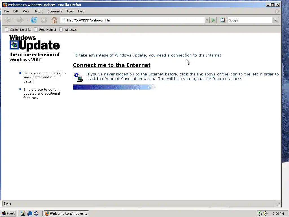289x217 pixels.
Task: Open the Bookmarks menu
Action: click(55, 11)
